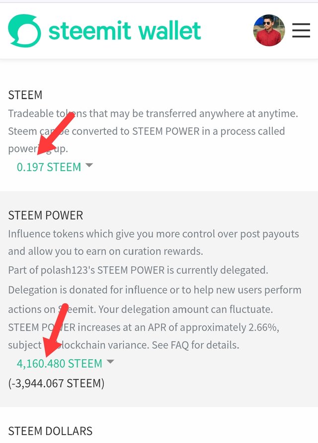Open the 0.197 STEEM balance options

point(49,167)
